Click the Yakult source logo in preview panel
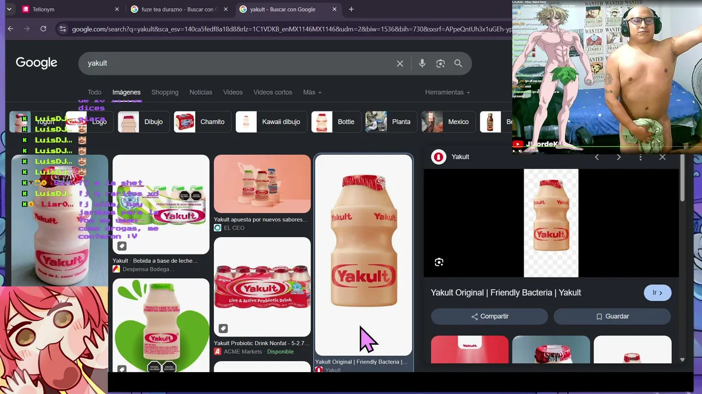Screen dimensions: 702x394 point(438,157)
